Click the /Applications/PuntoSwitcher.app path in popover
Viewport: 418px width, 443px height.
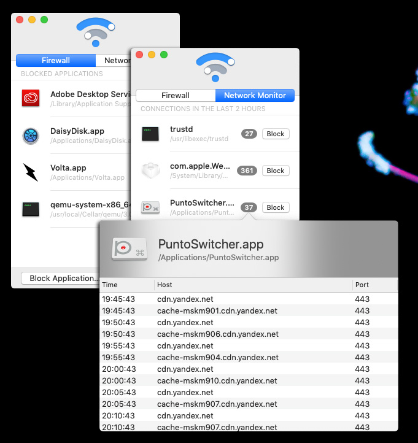coord(219,257)
